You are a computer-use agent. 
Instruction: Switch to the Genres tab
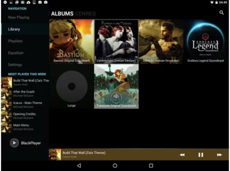click(85, 14)
